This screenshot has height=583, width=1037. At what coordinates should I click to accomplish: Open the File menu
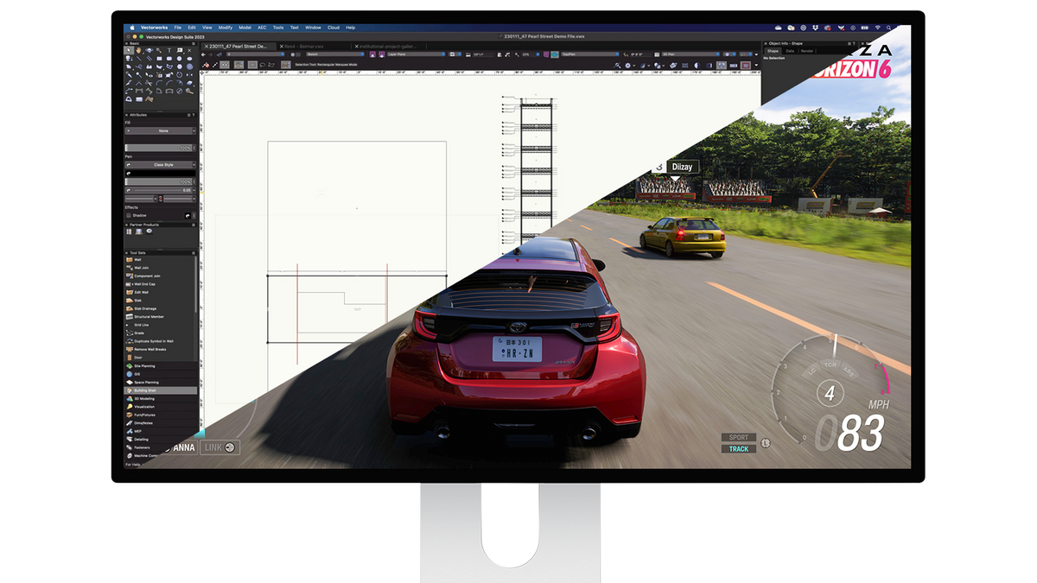click(x=177, y=28)
